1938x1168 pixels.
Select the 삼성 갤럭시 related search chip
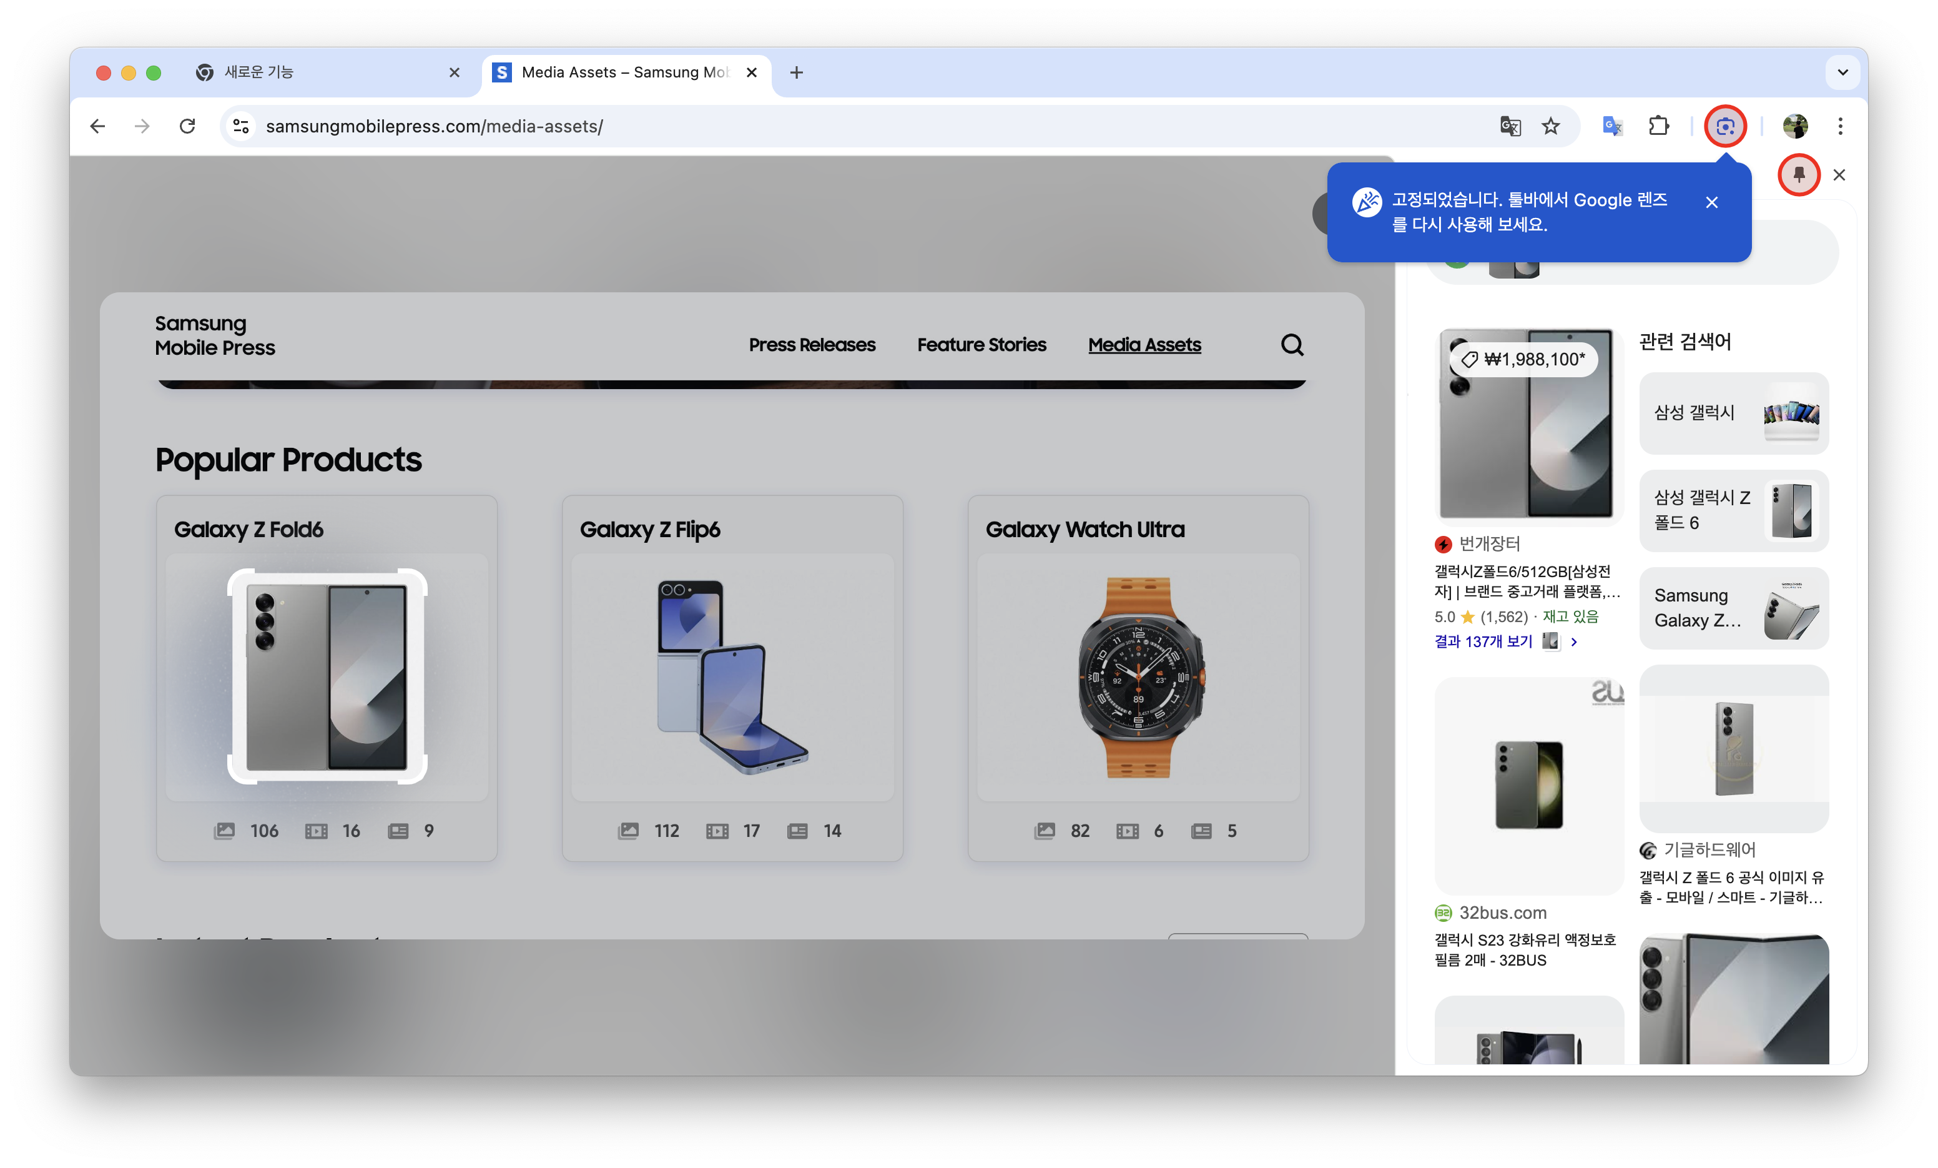[1733, 413]
